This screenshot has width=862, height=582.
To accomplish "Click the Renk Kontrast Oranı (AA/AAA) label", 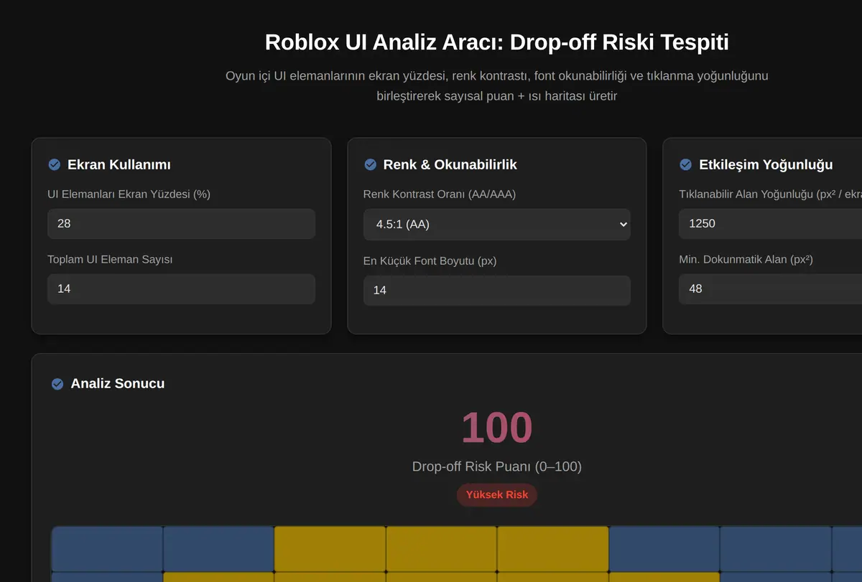I will (x=440, y=194).
